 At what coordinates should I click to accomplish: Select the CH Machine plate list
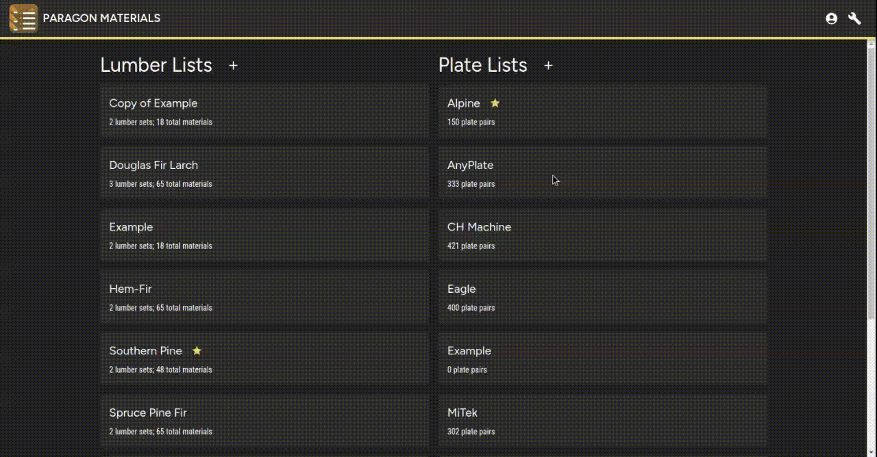[602, 235]
